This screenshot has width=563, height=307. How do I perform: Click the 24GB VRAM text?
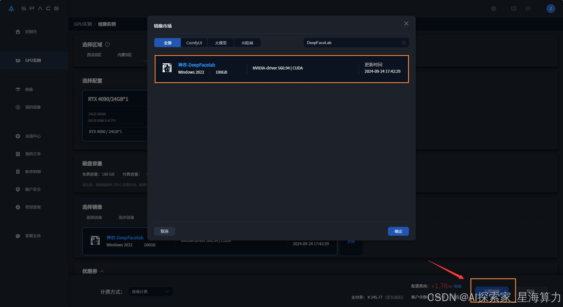pyautogui.click(x=97, y=114)
